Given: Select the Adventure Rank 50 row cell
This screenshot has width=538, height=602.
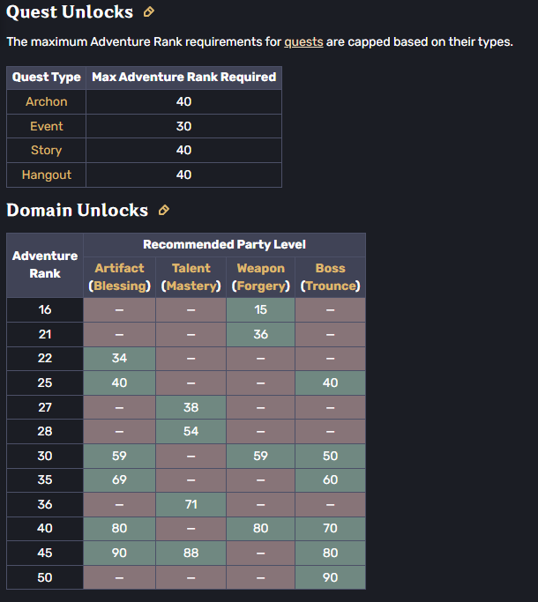Looking at the screenshot, I should click(x=45, y=577).
